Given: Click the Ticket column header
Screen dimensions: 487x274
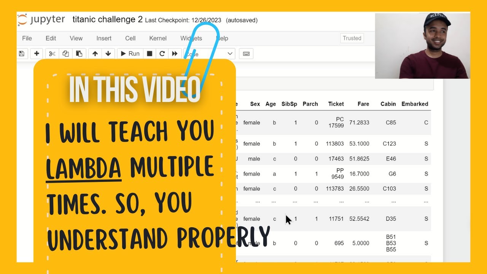Looking at the screenshot, I should 336,104.
